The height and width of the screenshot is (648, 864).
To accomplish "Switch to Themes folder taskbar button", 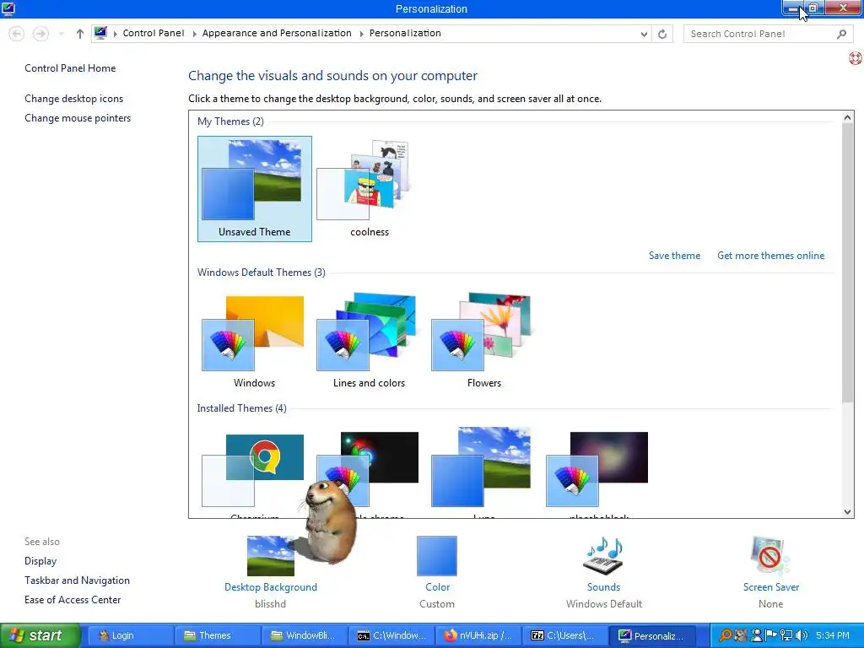I will pyautogui.click(x=217, y=635).
